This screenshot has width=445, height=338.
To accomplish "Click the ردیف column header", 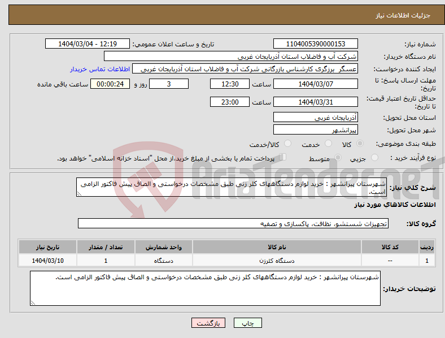I will point(427,247).
